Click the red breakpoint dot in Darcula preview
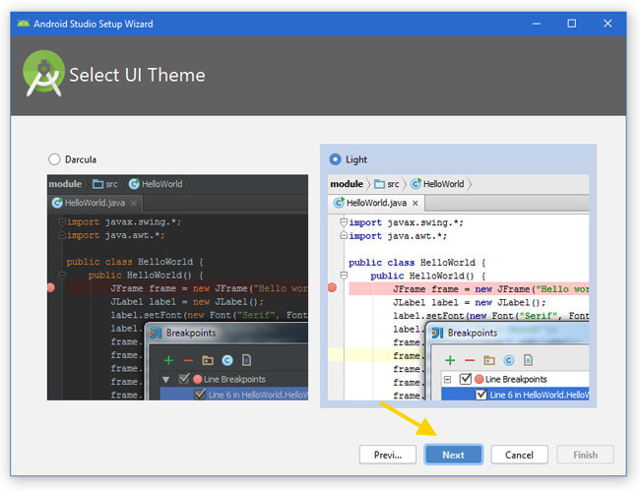 (52, 287)
